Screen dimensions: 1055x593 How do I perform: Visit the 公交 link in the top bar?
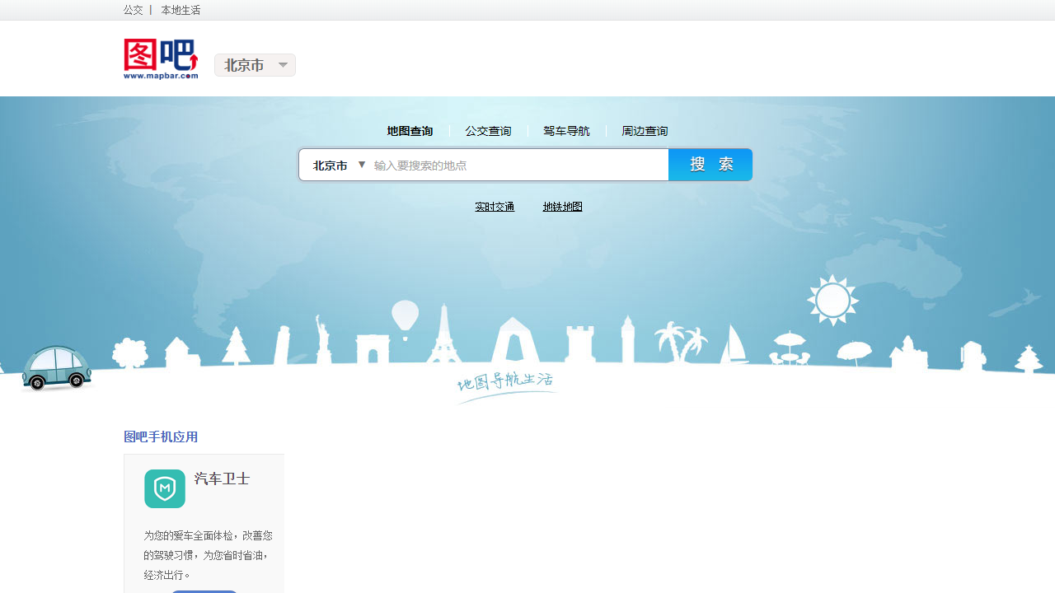[x=134, y=10]
